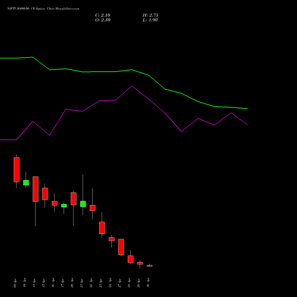
Task: Click the low value L: 1.90
Action: 150,20
